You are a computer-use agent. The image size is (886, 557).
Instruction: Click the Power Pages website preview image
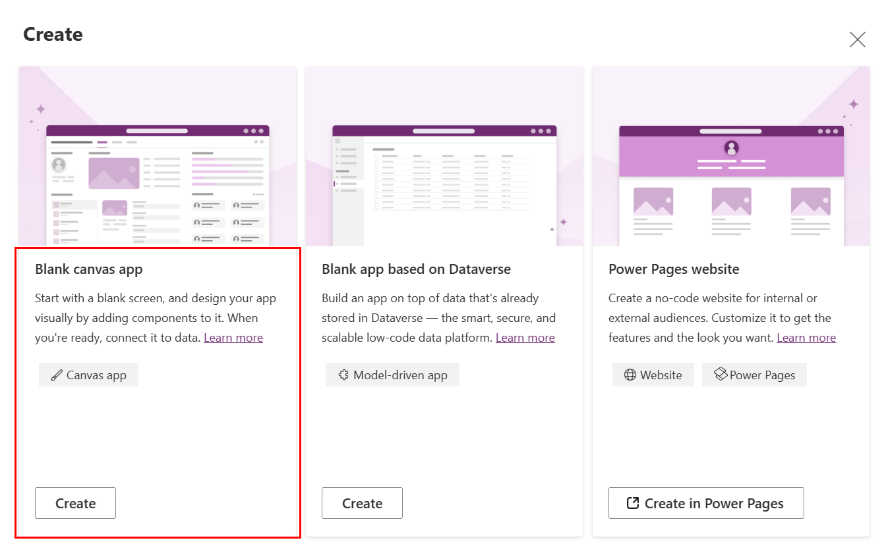(731, 157)
